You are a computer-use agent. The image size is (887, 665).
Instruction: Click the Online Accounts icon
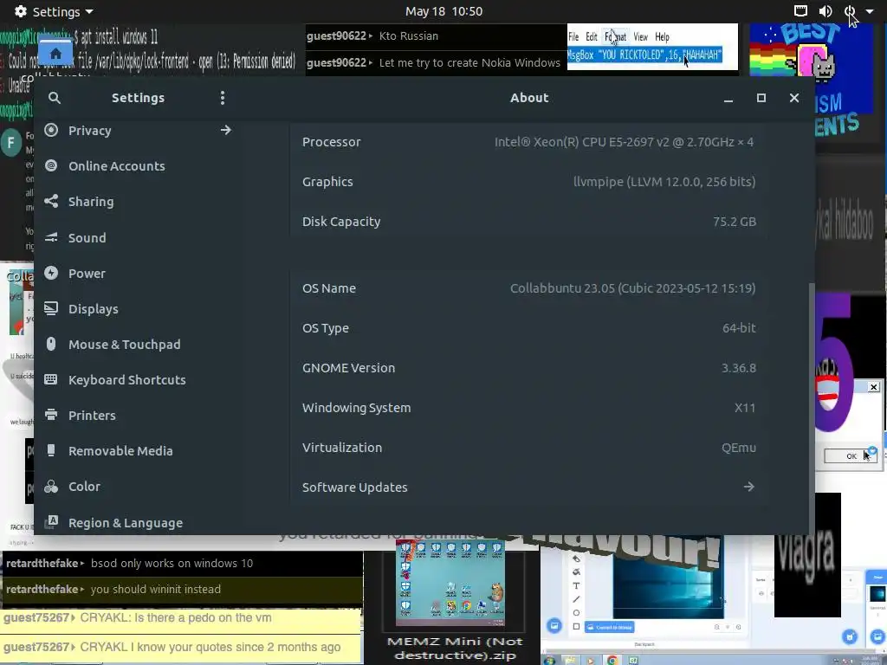(x=51, y=165)
